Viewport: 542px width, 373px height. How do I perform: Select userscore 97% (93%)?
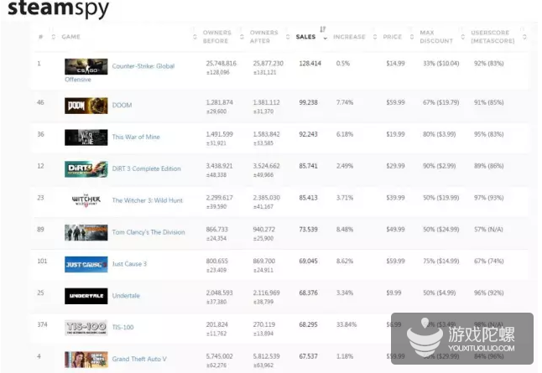(489, 198)
